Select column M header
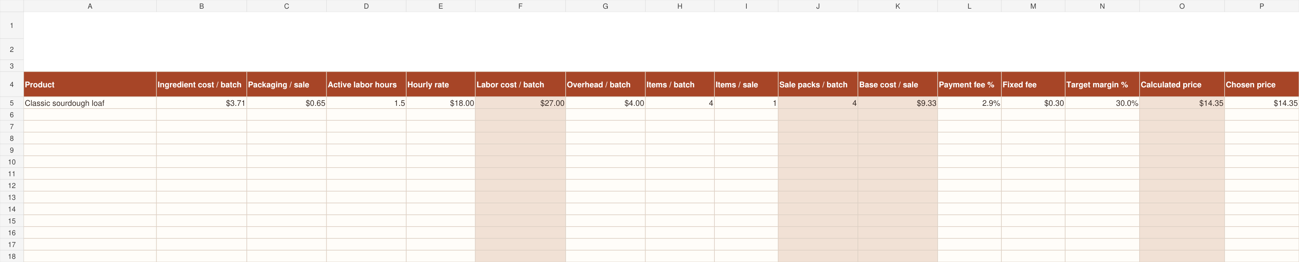 coord(1033,6)
